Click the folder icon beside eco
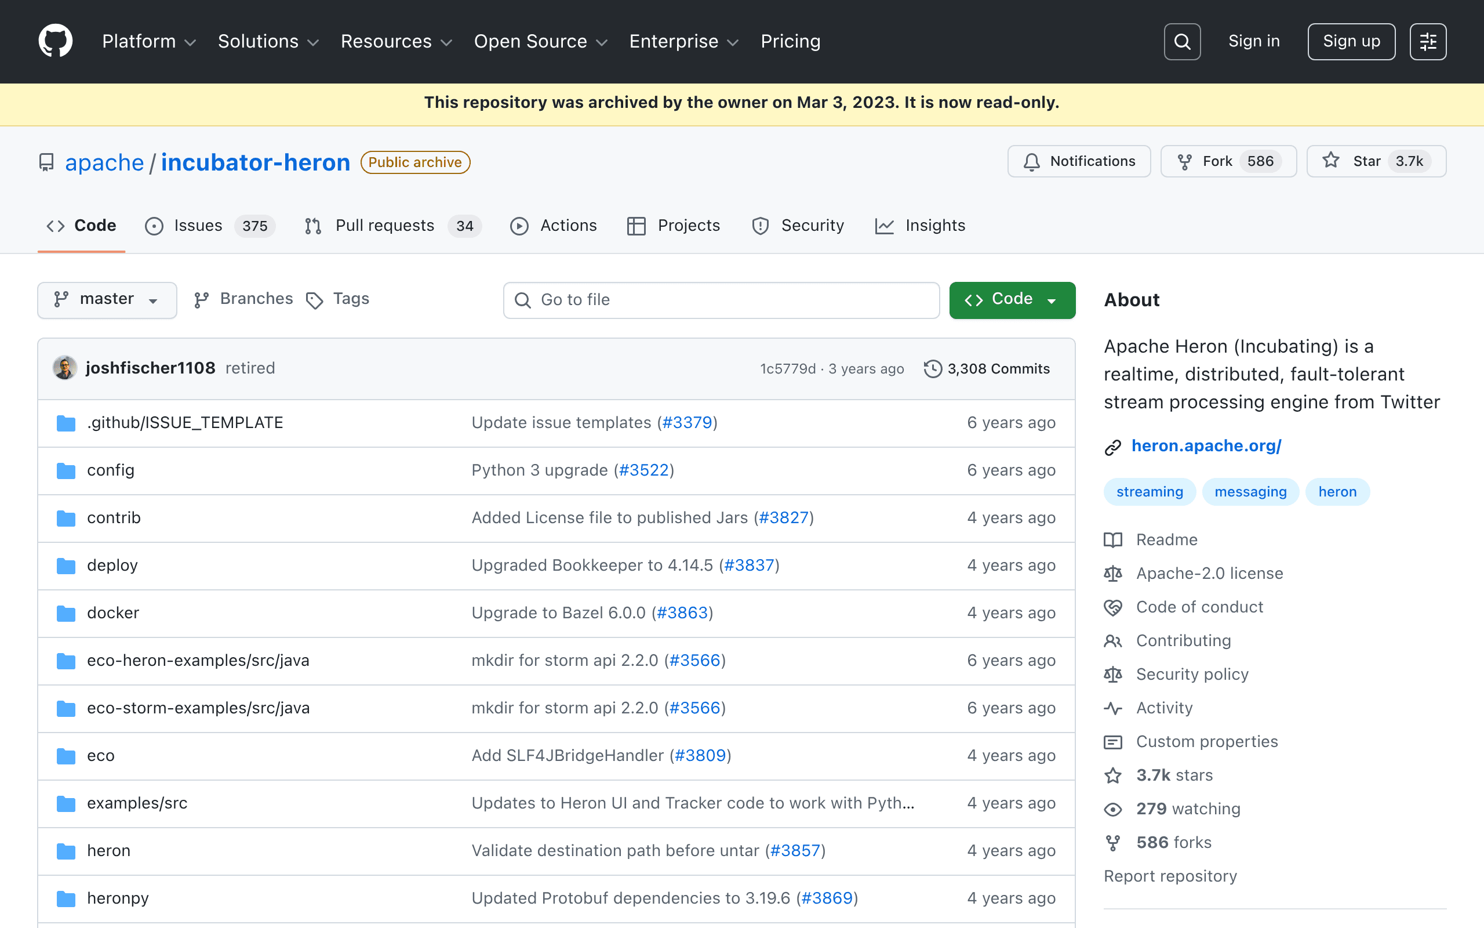The width and height of the screenshot is (1484, 928). 66,756
